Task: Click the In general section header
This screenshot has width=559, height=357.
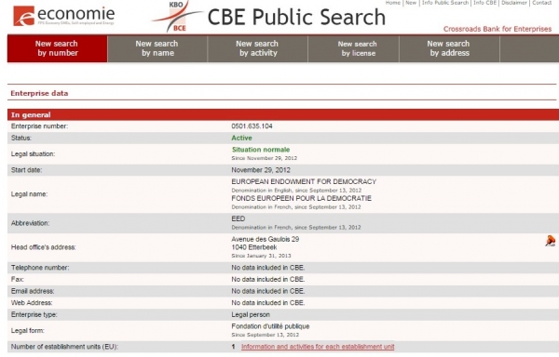Action: point(283,115)
